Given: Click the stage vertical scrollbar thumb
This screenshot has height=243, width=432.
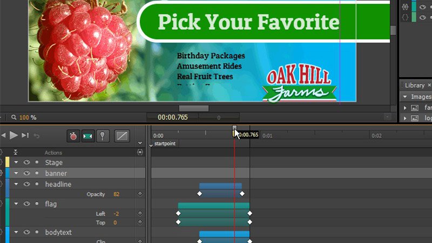Looking at the screenshot, I should pos(393,30).
